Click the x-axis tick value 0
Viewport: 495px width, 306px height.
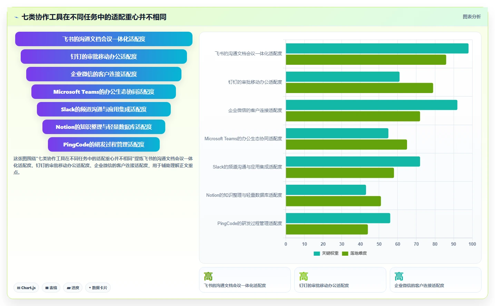click(x=286, y=244)
